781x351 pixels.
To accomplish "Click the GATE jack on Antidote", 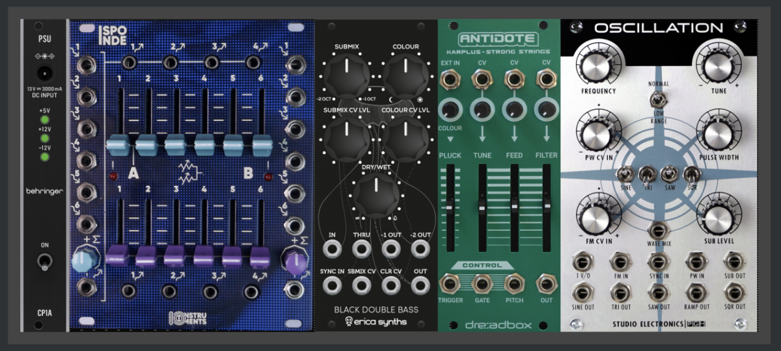I will point(482,283).
